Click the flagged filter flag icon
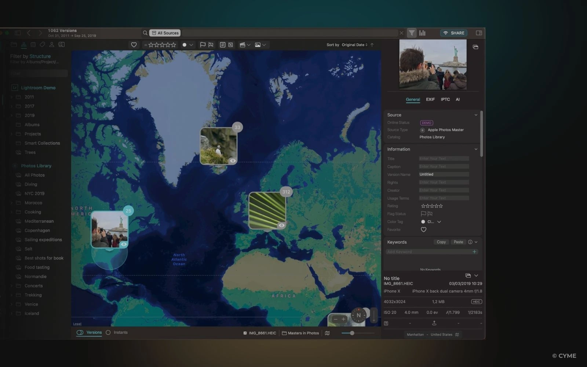Screen dimensions: 587x367 (x=203, y=45)
